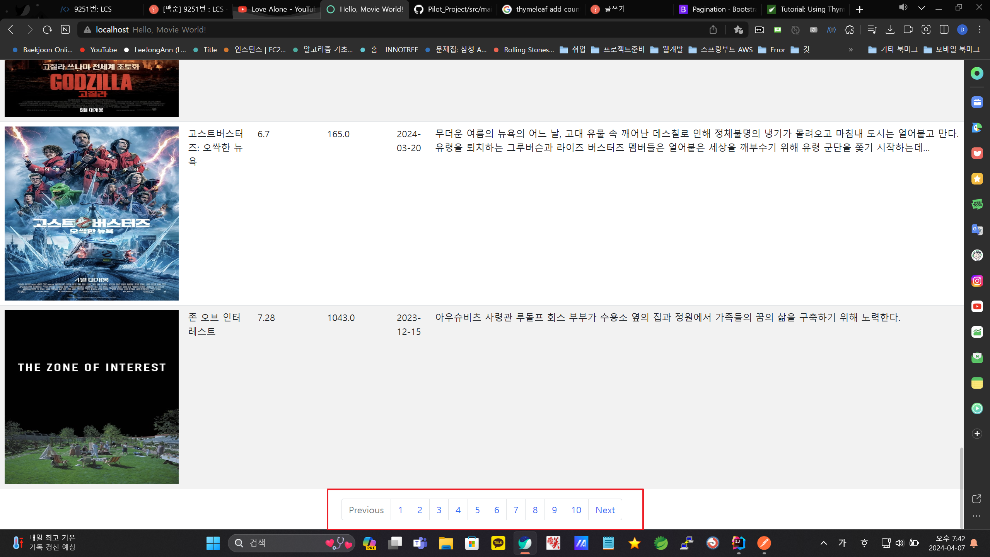
Task: Open the Windows Start menu
Action: pyautogui.click(x=213, y=543)
